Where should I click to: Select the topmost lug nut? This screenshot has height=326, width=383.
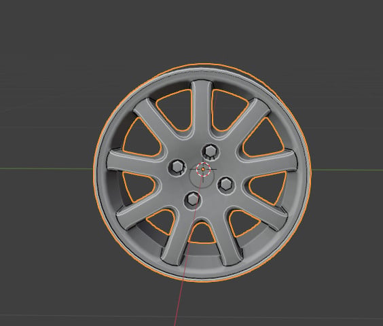(x=210, y=151)
